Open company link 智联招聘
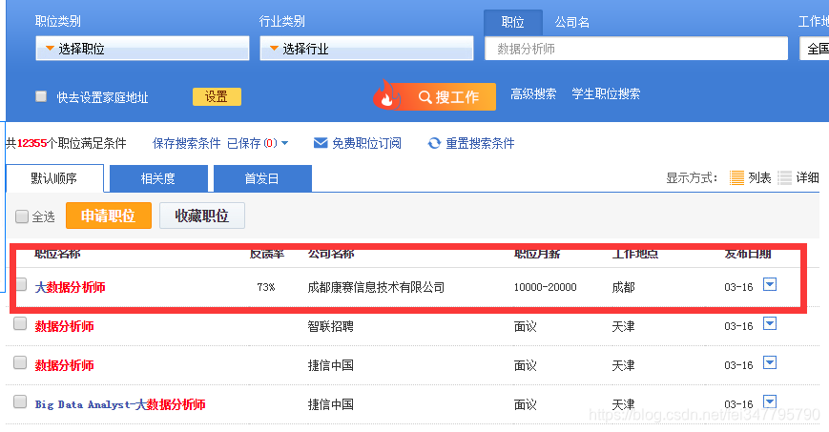 [x=330, y=326]
